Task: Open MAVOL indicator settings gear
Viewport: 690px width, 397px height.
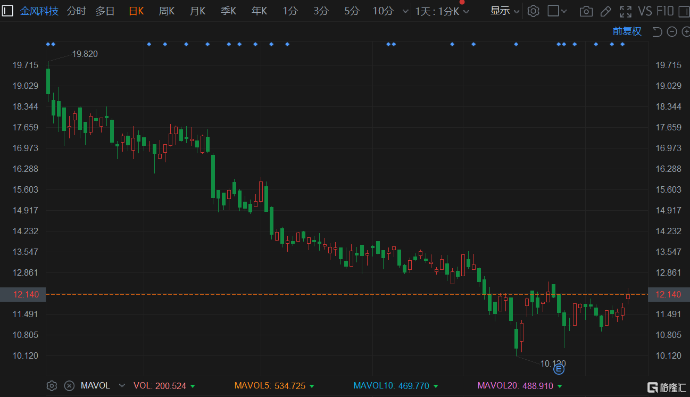Action: pyautogui.click(x=52, y=386)
